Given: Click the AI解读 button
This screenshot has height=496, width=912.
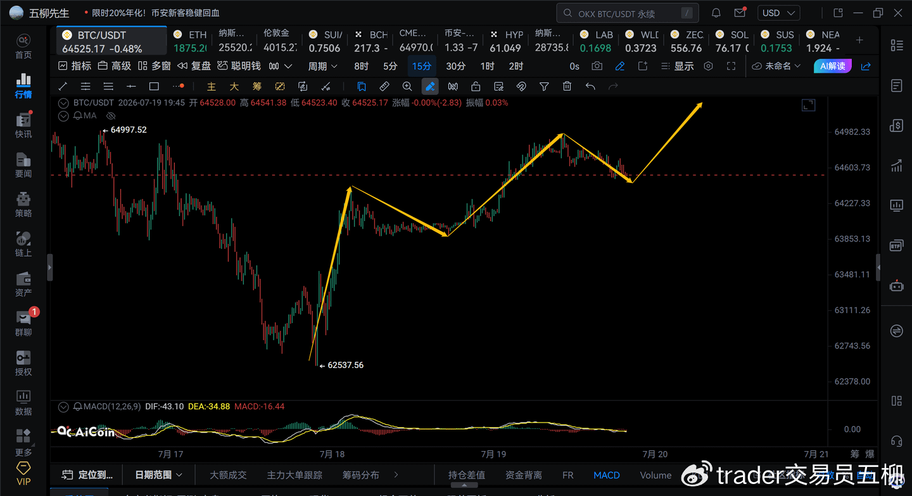Looking at the screenshot, I should click(832, 66).
